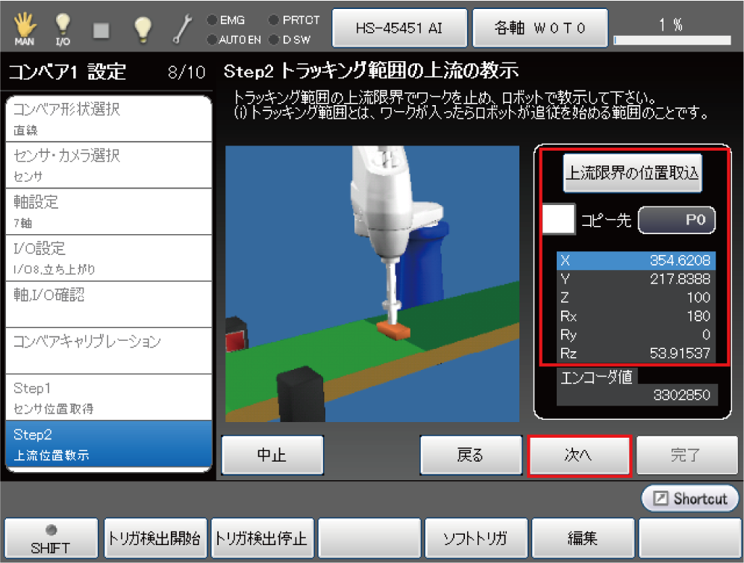Tap the MAN hand mode icon
This screenshot has width=744, height=563.
click(25, 28)
